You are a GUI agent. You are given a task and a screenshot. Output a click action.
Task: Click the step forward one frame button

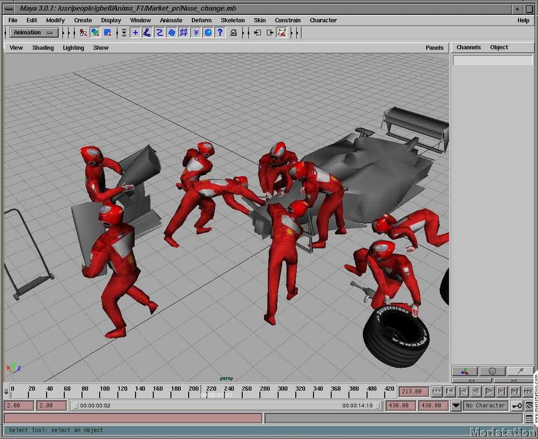click(x=515, y=391)
